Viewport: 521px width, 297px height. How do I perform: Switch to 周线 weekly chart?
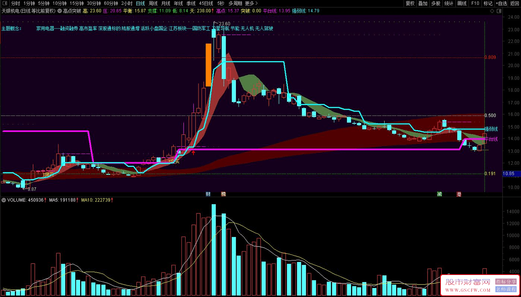pos(153,3)
